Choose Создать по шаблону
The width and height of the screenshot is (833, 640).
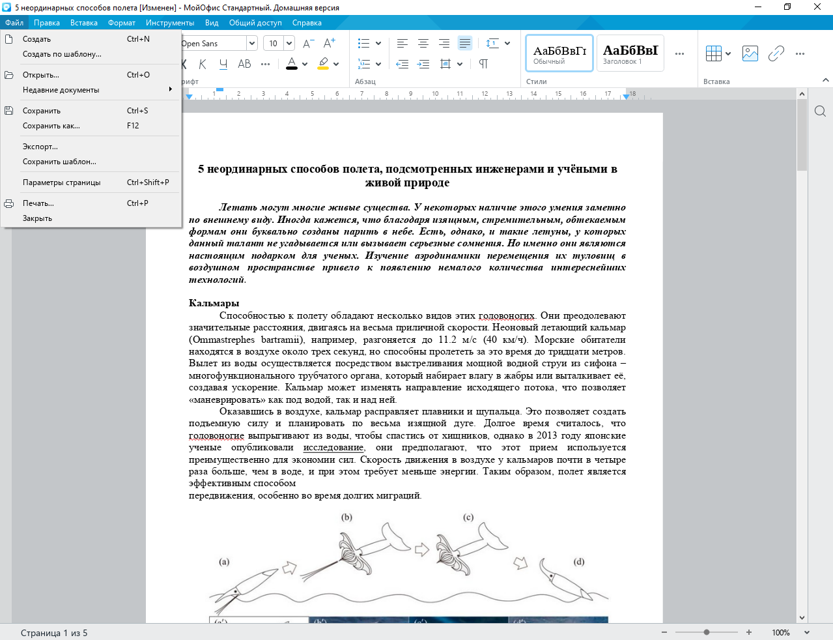pyautogui.click(x=91, y=54)
